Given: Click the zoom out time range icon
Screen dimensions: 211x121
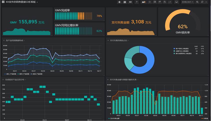Looking at the screenshot, I should click(197, 2).
